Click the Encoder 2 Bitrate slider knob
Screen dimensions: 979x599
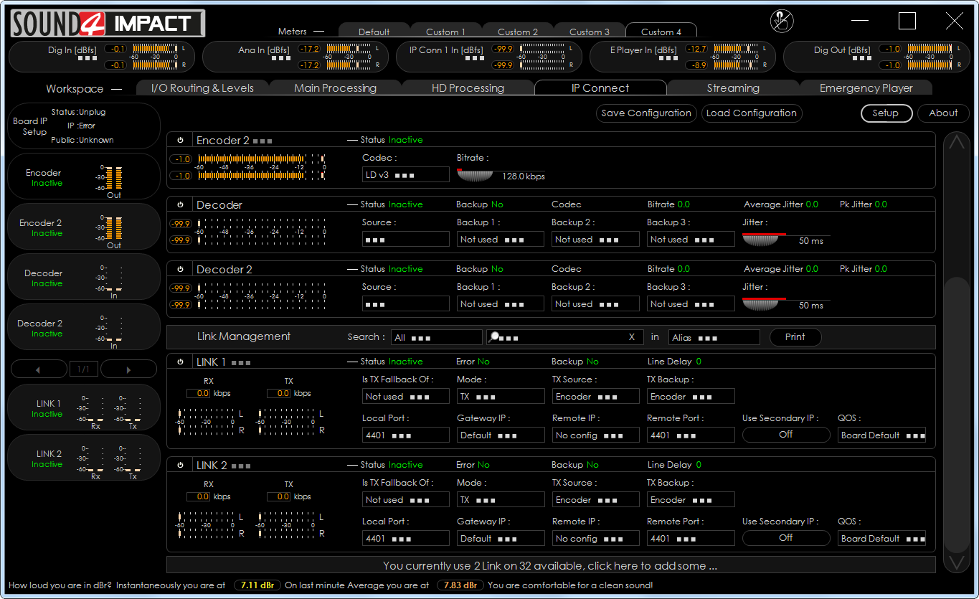click(x=475, y=176)
